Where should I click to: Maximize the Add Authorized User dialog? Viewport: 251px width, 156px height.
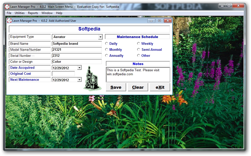159,20
